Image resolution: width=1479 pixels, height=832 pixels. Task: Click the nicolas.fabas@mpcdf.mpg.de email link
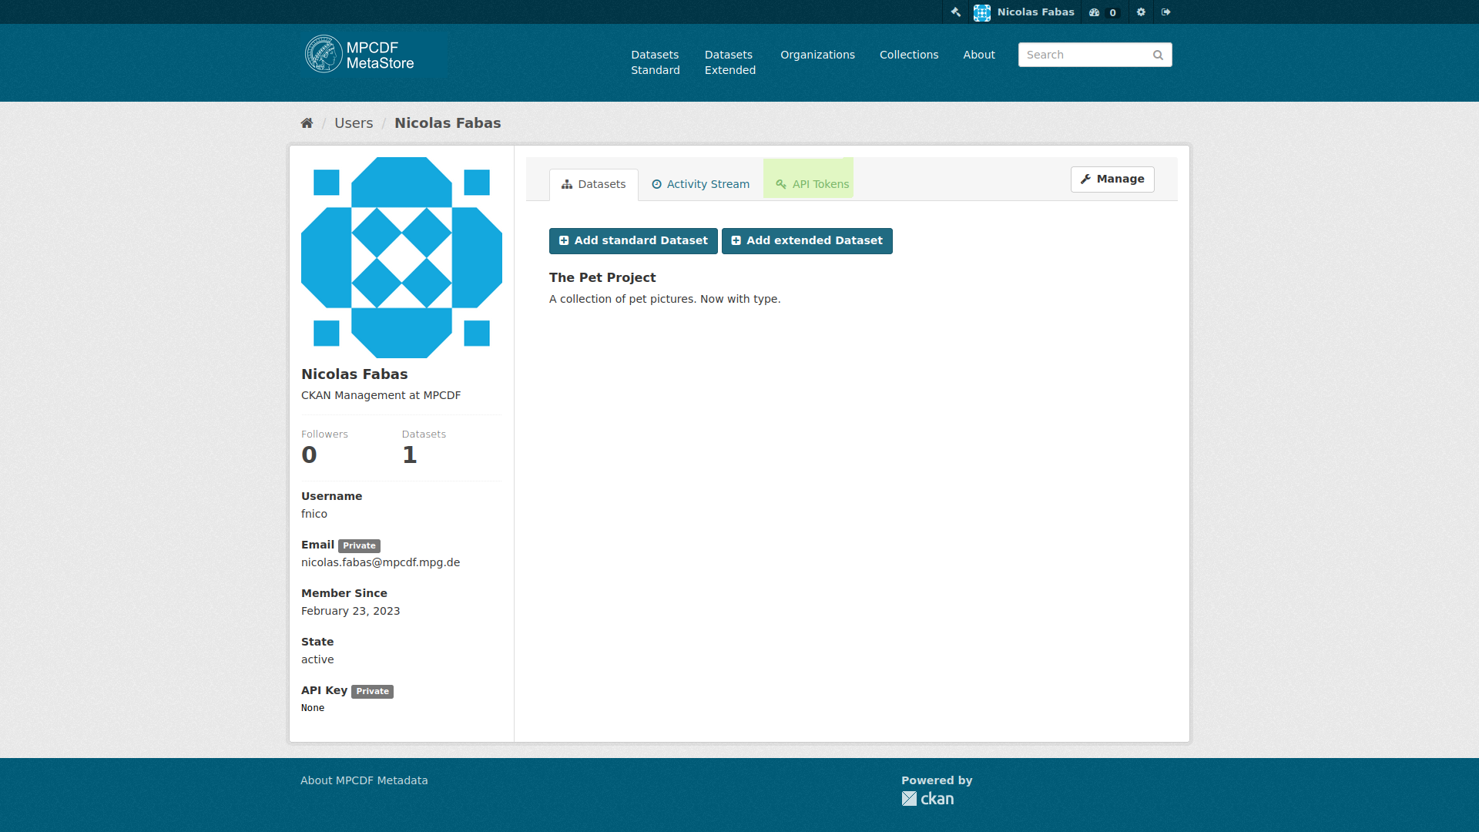coord(380,562)
